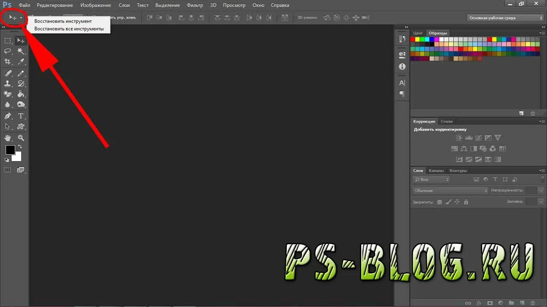Open the Opacity dropdown arrow
The image size is (547, 307).
coord(541,190)
